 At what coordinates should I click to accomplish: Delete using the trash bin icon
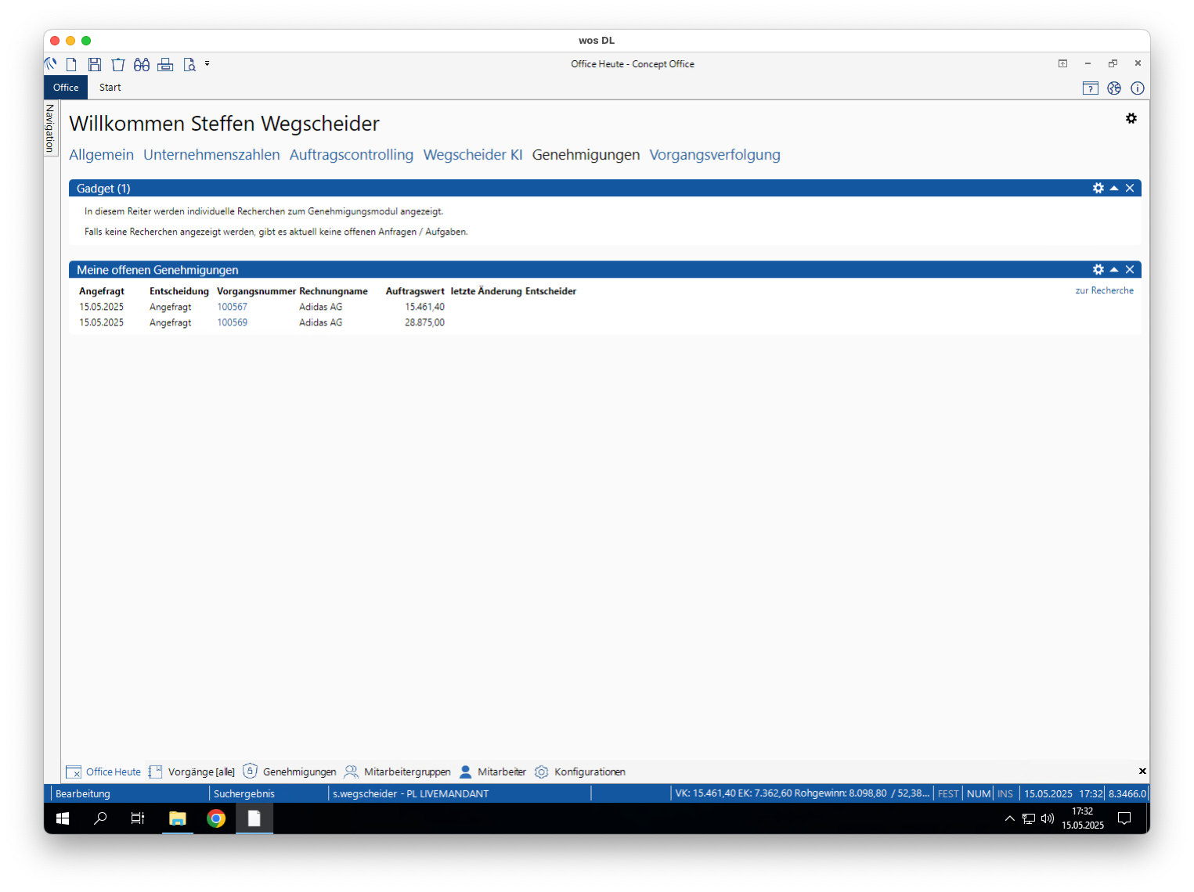click(x=118, y=64)
